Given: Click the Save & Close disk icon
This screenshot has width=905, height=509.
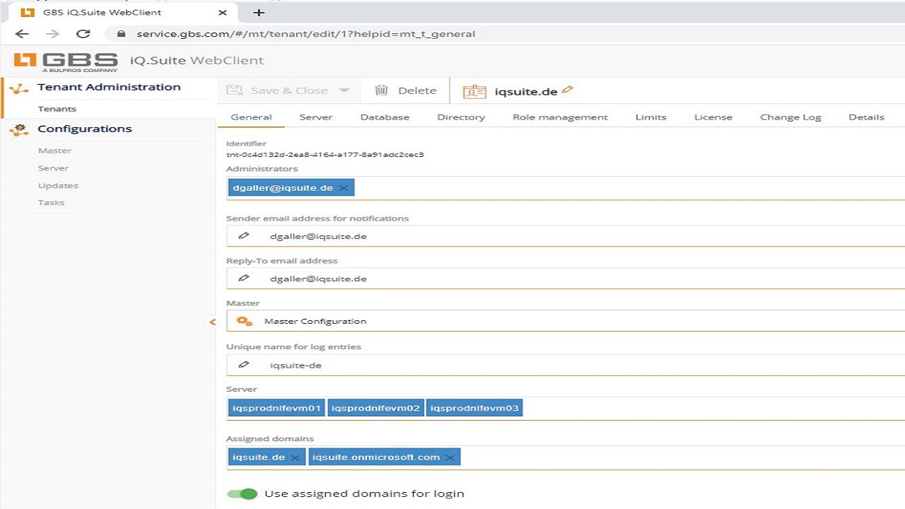Looking at the screenshot, I should pos(235,90).
